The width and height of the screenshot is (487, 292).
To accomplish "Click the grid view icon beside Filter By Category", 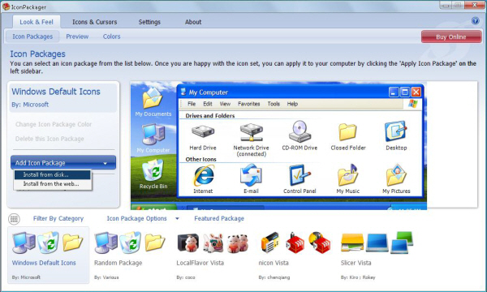I will (x=14, y=219).
